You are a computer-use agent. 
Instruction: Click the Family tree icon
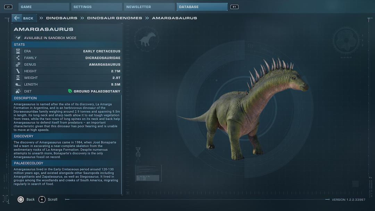coord(18,58)
